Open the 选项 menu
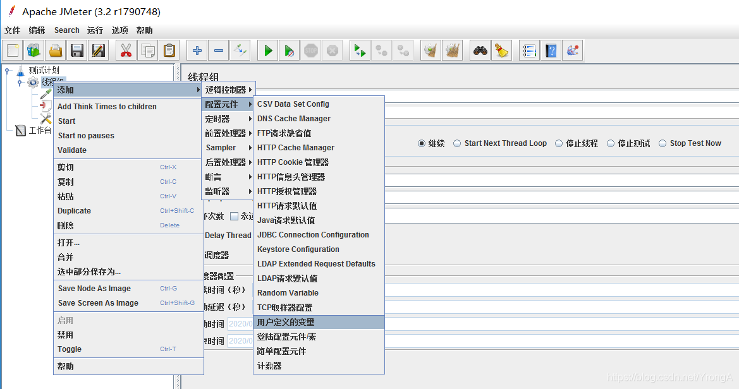The image size is (739, 389). pyautogui.click(x=119, y=30)
